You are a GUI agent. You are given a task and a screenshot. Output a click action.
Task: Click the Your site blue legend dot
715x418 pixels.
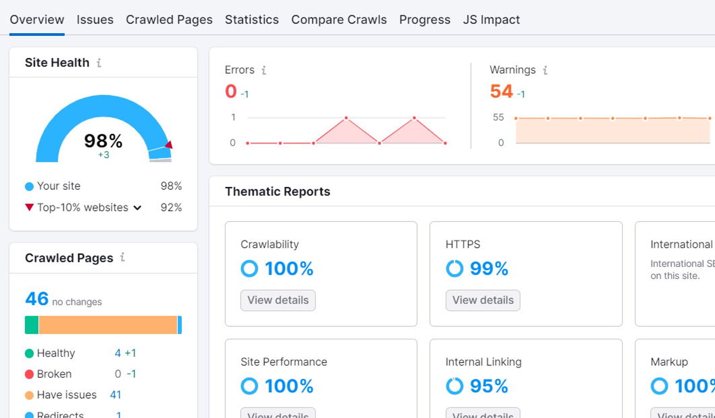pyautogui.click(x=29, y=186)
